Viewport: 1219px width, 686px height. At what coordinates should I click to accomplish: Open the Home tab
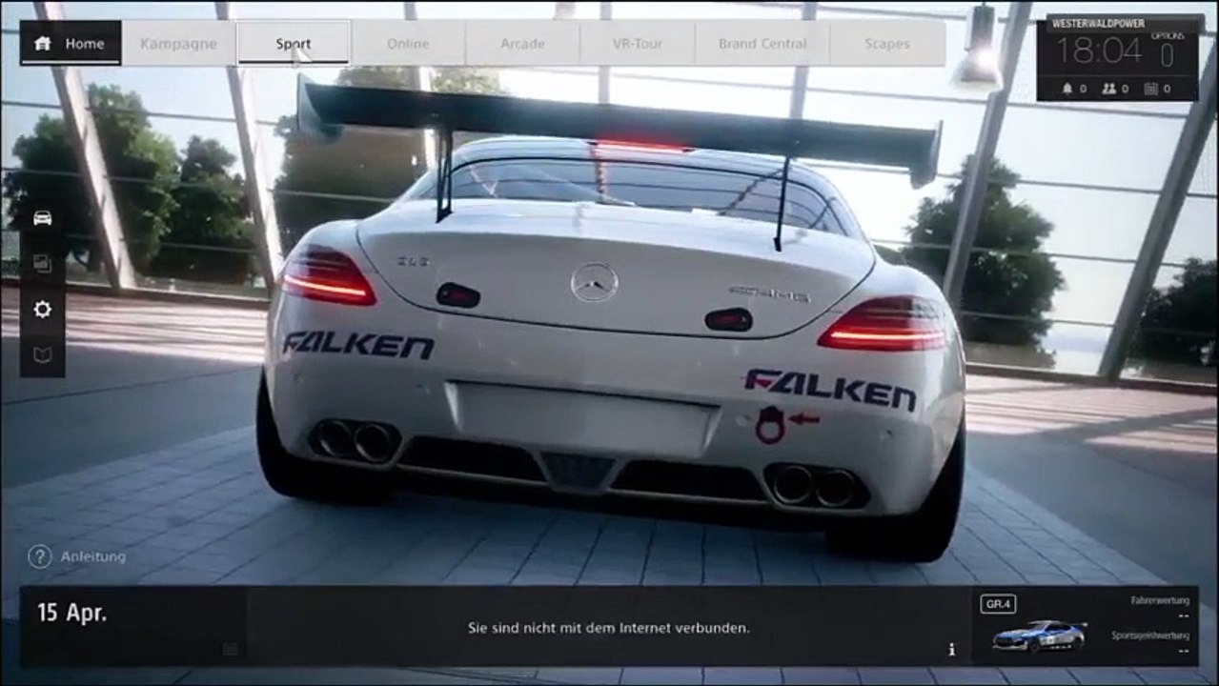[71, 44]
